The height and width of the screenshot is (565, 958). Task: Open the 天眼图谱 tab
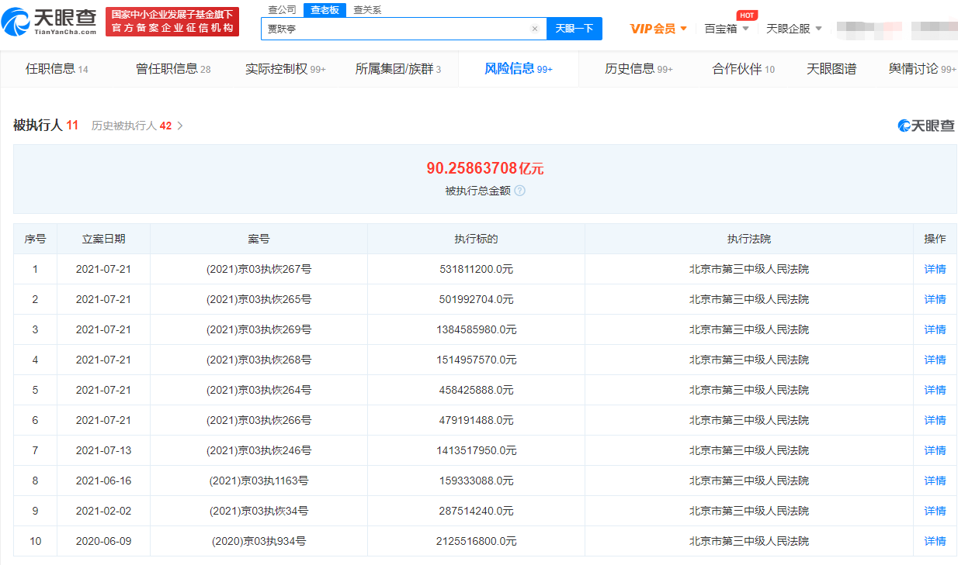[x=831, y=69]
